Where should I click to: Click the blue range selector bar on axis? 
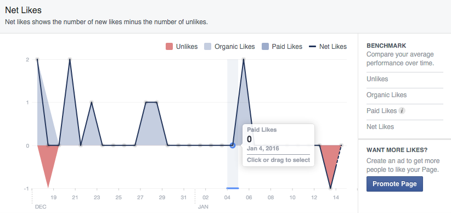233,188
